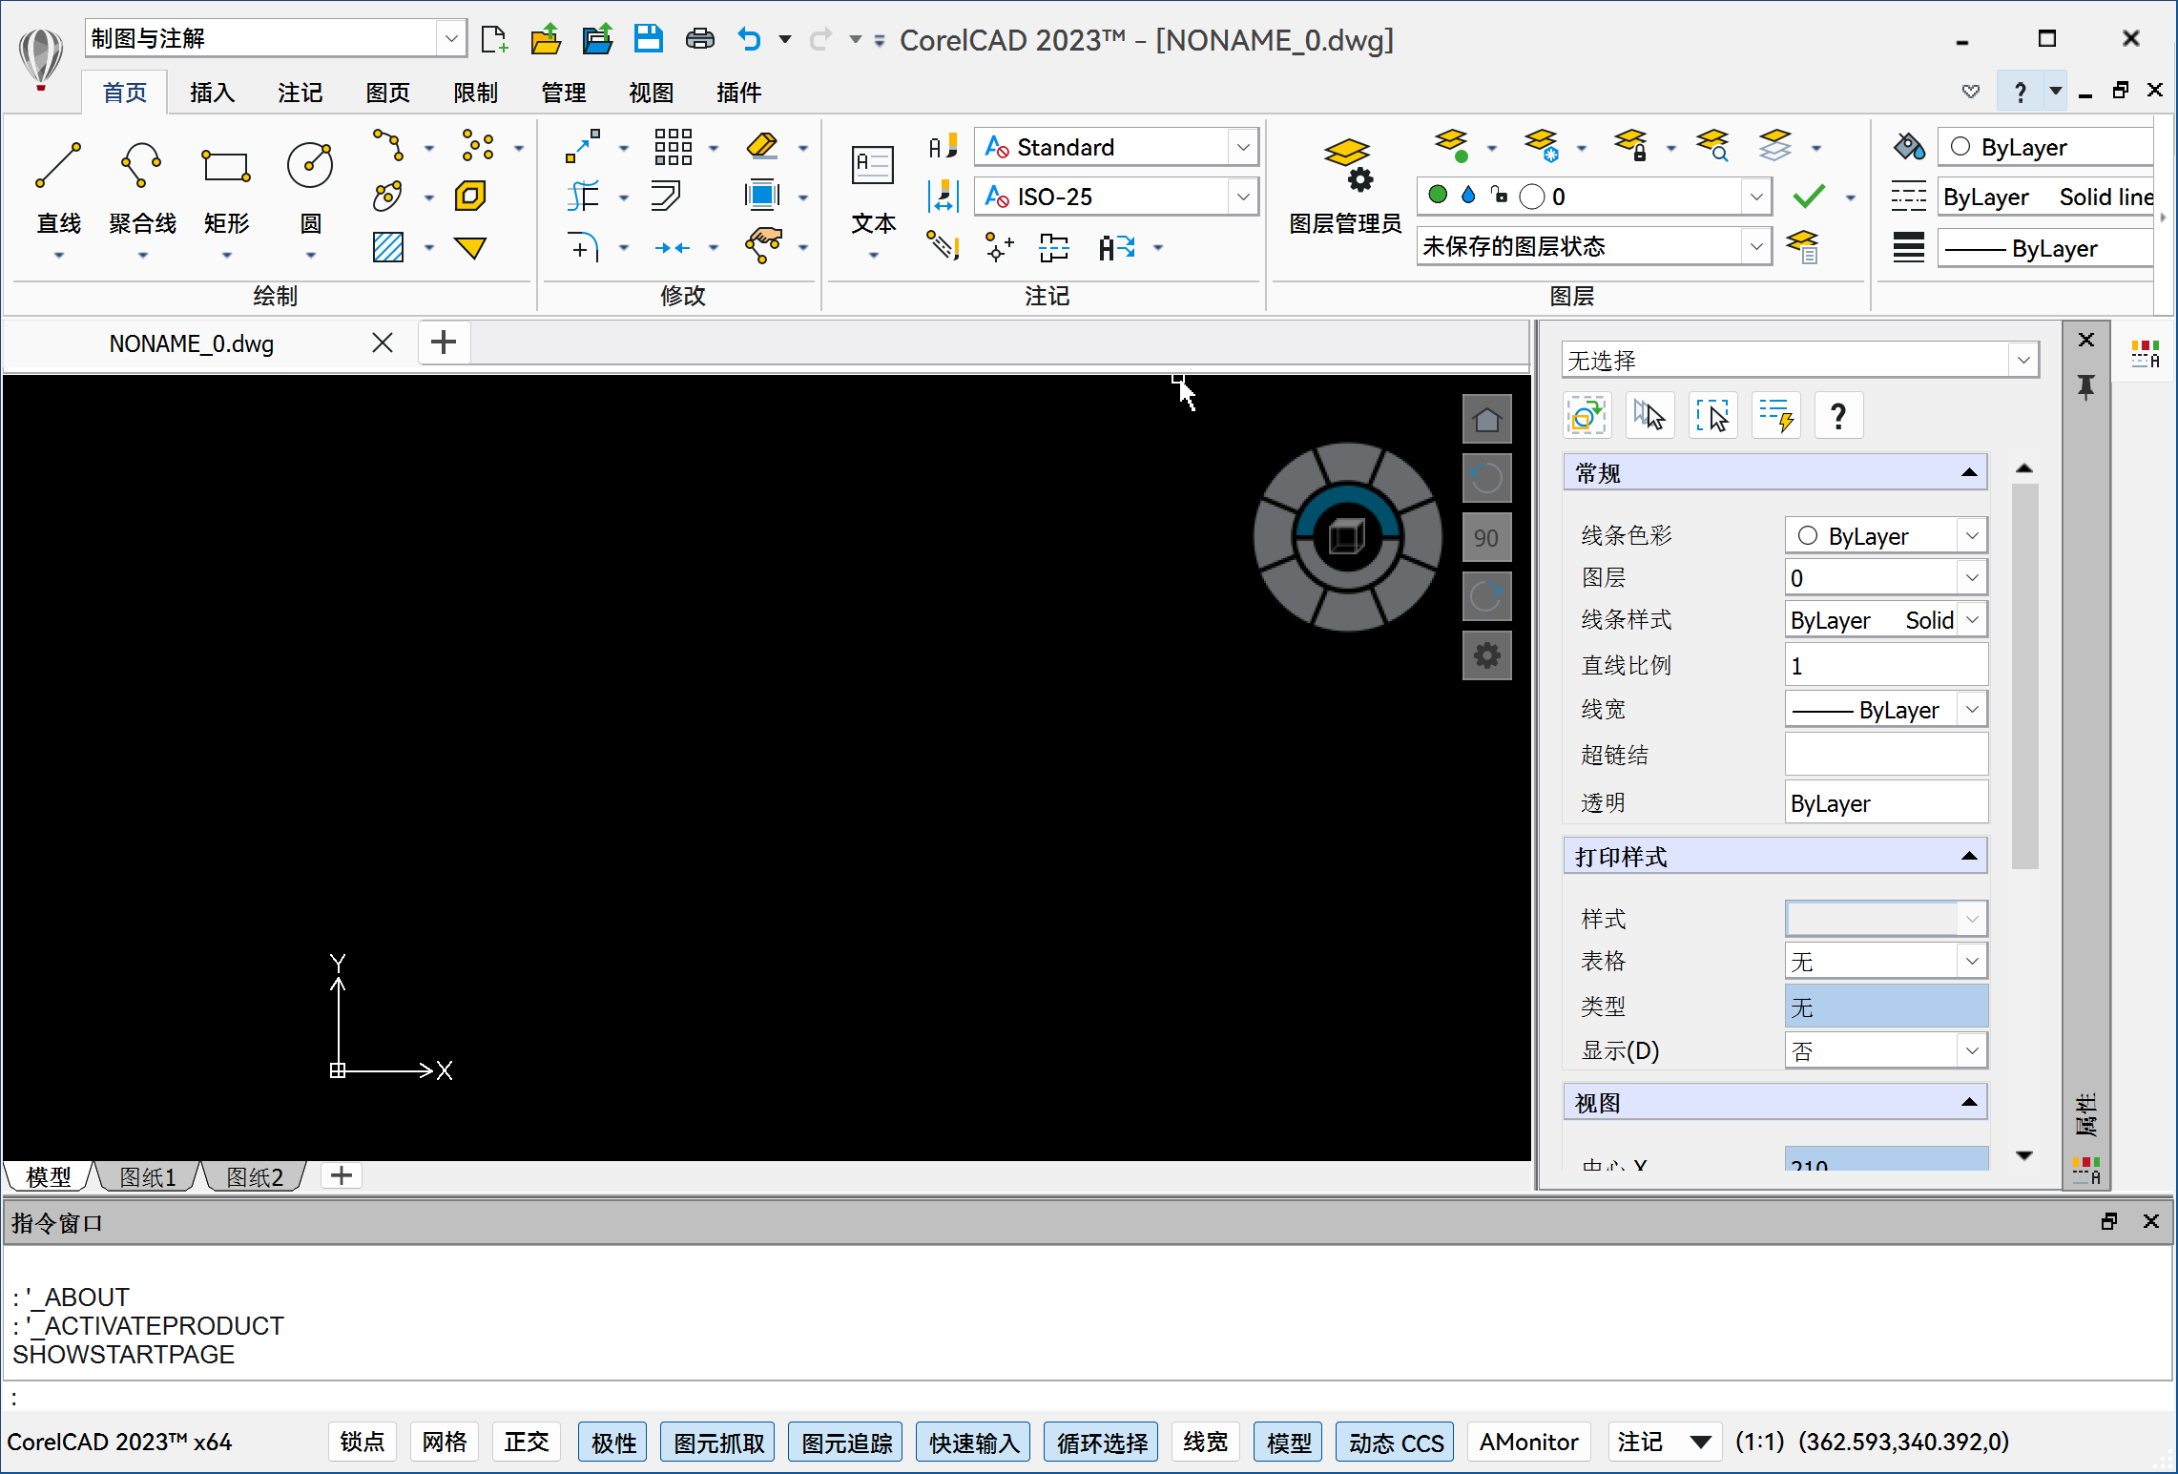Switch to the 图纸1 sheet tab
This screenshot has width=2178, height=1474.
(x=145, y=1176)
